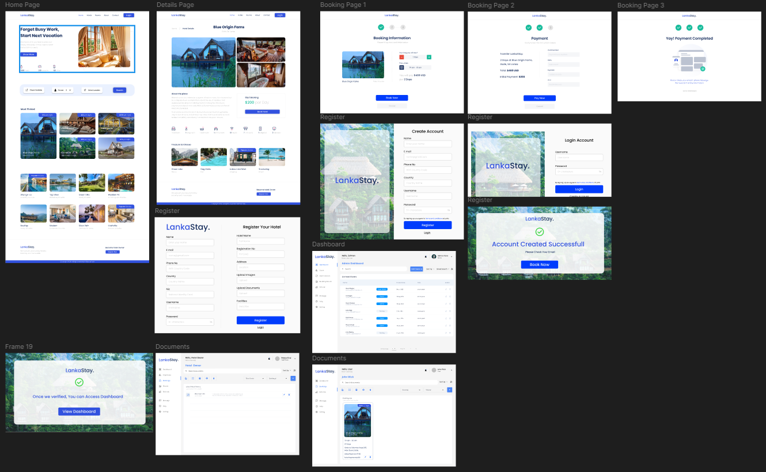The width and height of the screenshot is (766, 472).
Task: Select the bedroom amenity icon on Details Page
Action: pos(173,129)
